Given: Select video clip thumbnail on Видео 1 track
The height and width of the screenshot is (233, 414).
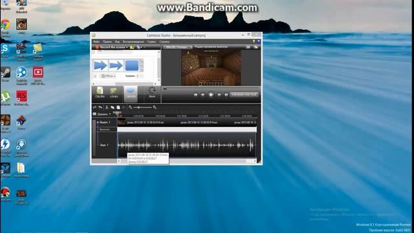Looking at the screenshot, I should (122, 122).
